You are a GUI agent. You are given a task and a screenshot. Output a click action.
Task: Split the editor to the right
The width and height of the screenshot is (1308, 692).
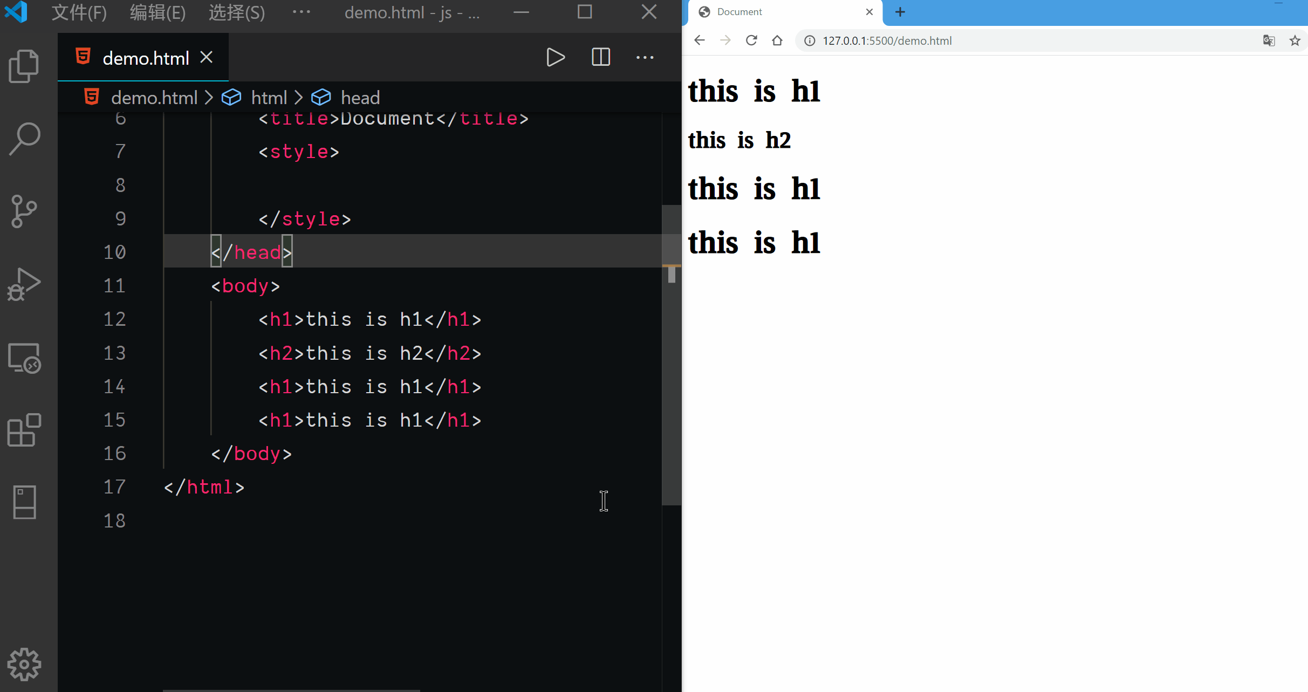(600, 57)
